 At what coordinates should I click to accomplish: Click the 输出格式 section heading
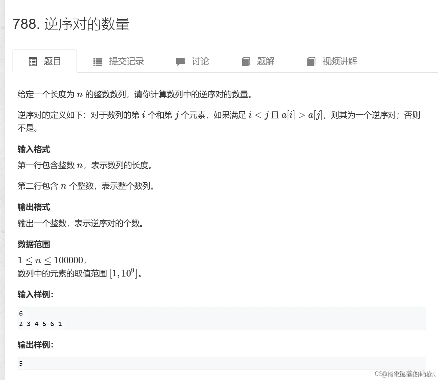coord(34,207)
